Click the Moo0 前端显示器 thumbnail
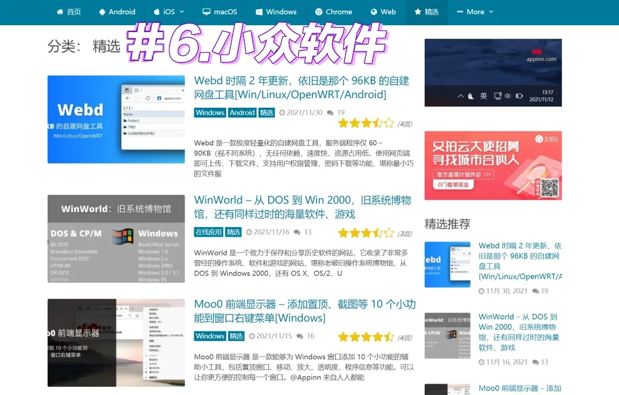Image resolution: width=619 pixels, height=395 pixels. click(x=116, y=342)
